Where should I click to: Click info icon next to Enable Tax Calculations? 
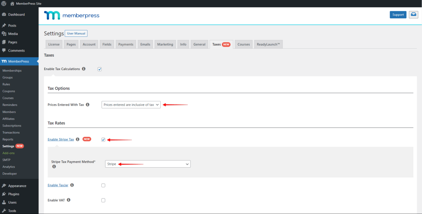[x=84, y=69]
